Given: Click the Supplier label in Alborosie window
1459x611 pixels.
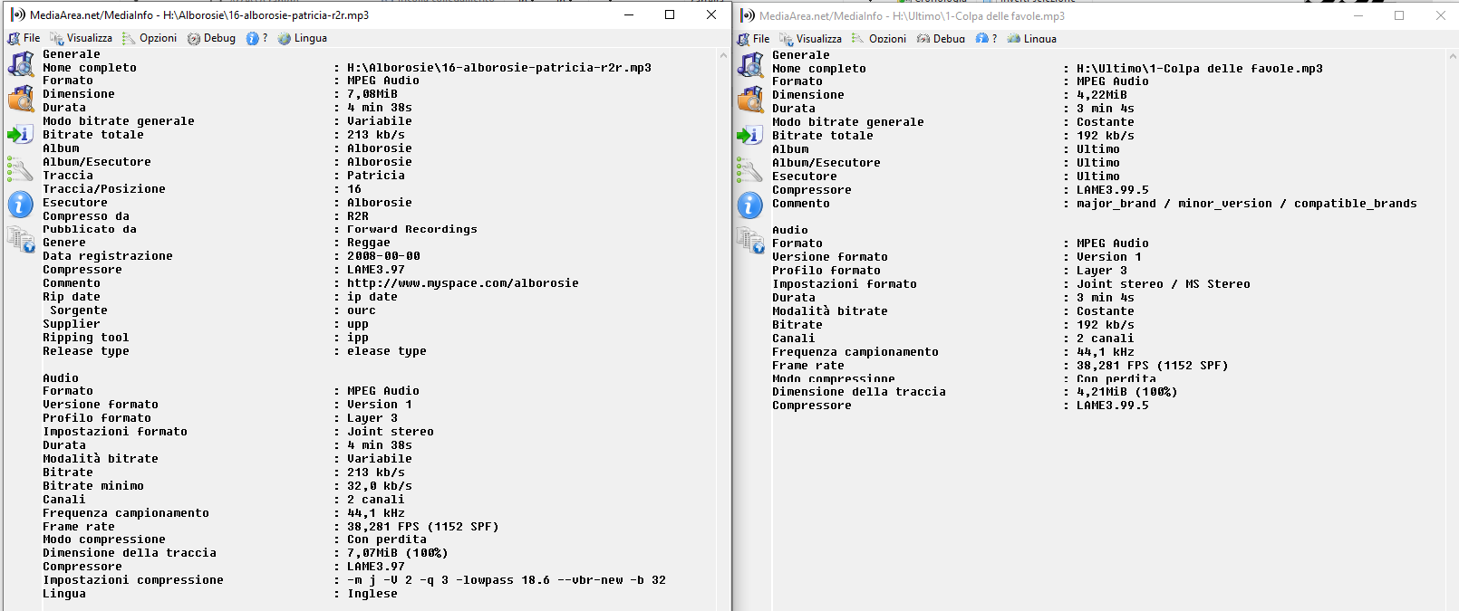Looking at the screenshot, I should pyautogui.click(x=72, y=324).
